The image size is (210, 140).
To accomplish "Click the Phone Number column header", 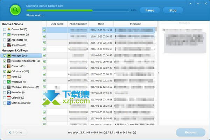I will (78, 24).
